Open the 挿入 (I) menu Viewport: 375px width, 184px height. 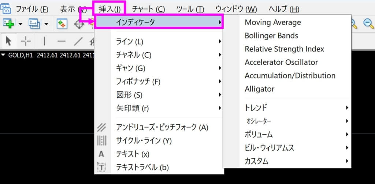(109, 9)
